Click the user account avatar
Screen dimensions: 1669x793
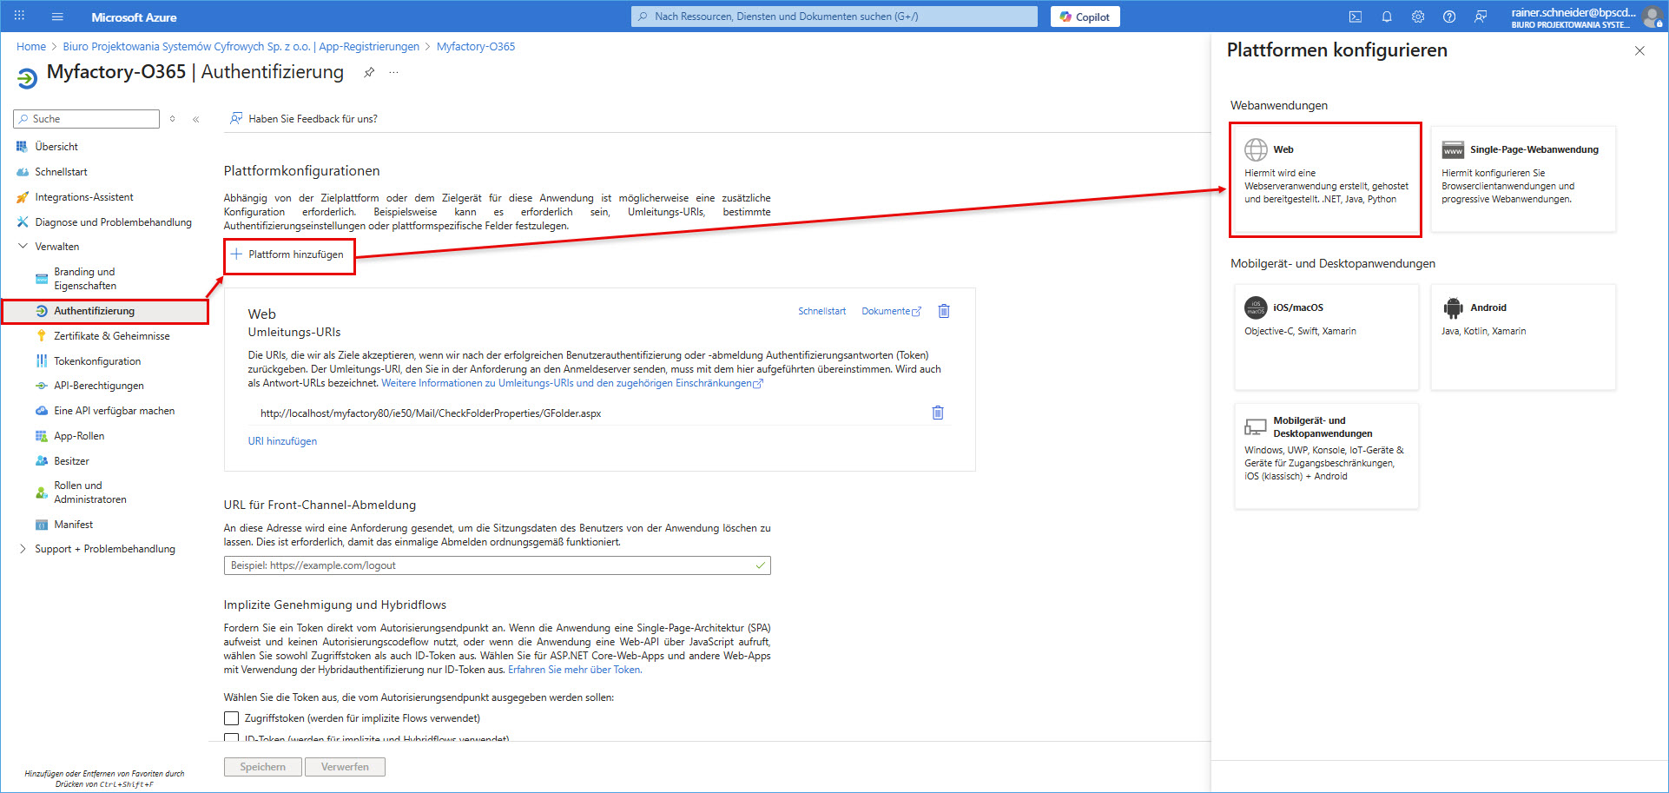pos(1652,17)
